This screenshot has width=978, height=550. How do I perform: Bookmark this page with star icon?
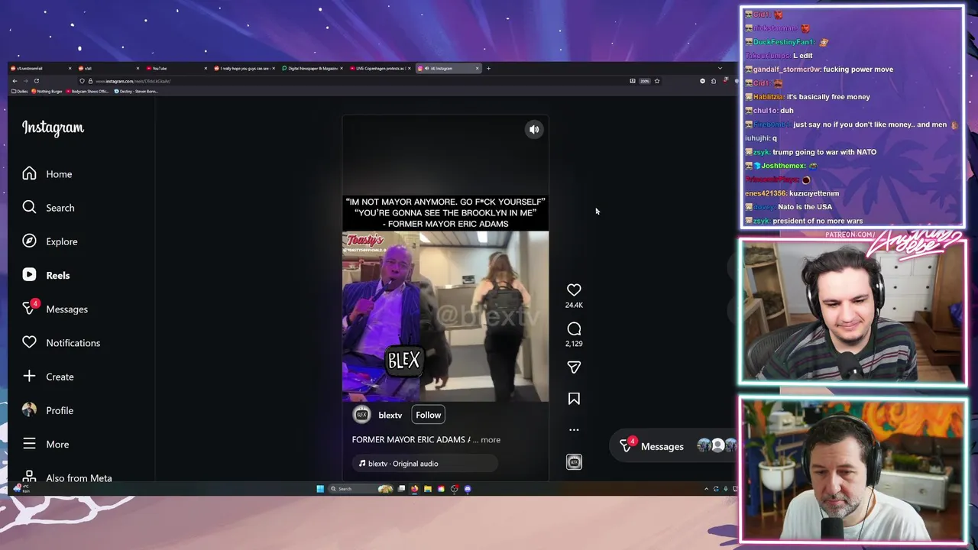point(656,81)
